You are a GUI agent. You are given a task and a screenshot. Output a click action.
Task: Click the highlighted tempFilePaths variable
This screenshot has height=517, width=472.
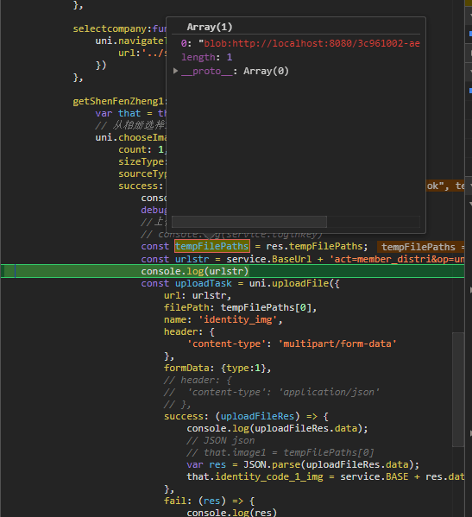click(x=212, y=246)
